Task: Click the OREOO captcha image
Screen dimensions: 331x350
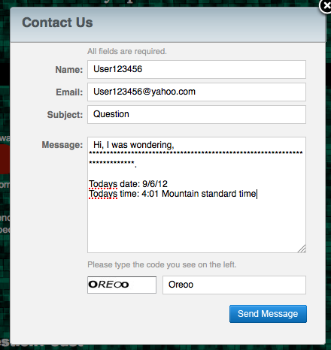Action: coord(122,285)
